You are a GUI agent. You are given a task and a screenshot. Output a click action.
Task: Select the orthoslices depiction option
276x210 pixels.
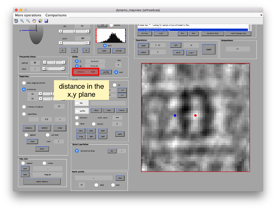[x=24, y=89]
